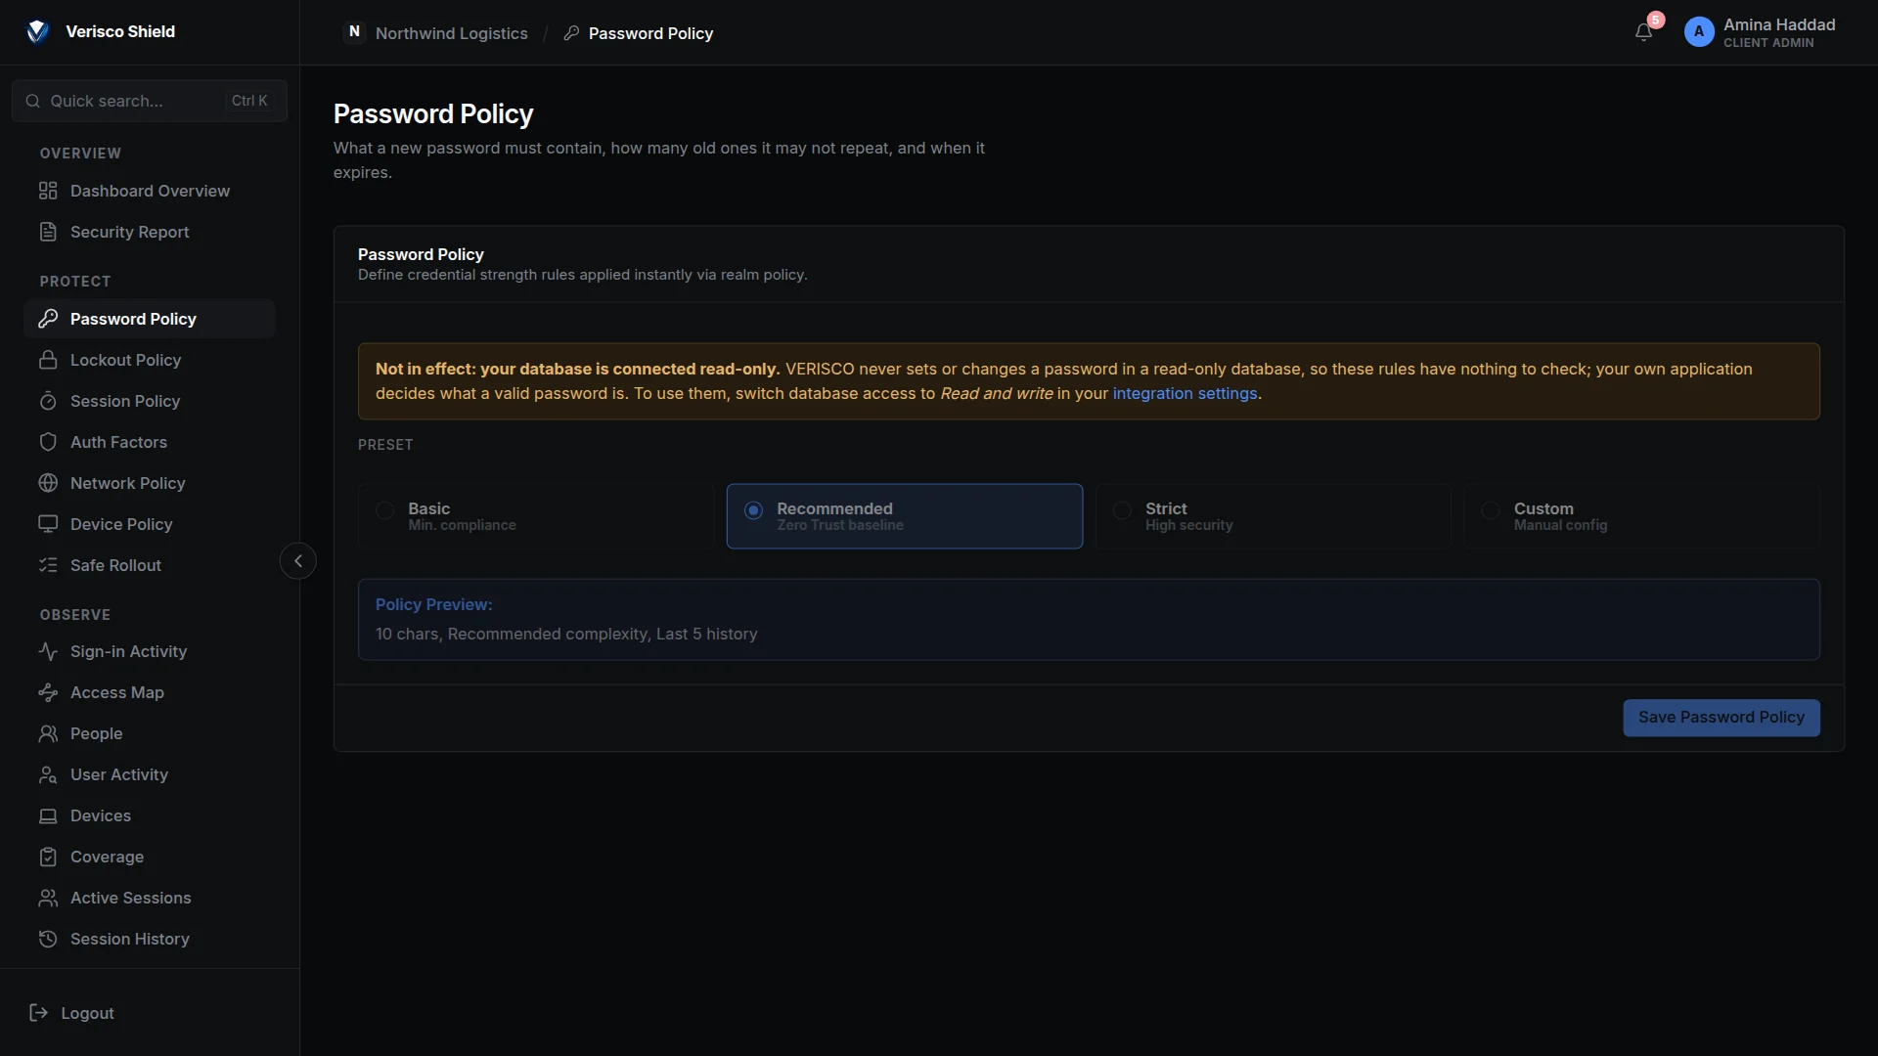Open Devices in the sidebar
The image size is (1878, 1056).
tap(150, 815)
